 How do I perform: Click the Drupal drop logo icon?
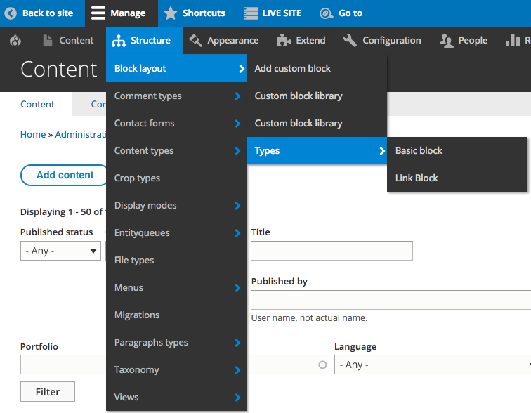tap(15, 41)
